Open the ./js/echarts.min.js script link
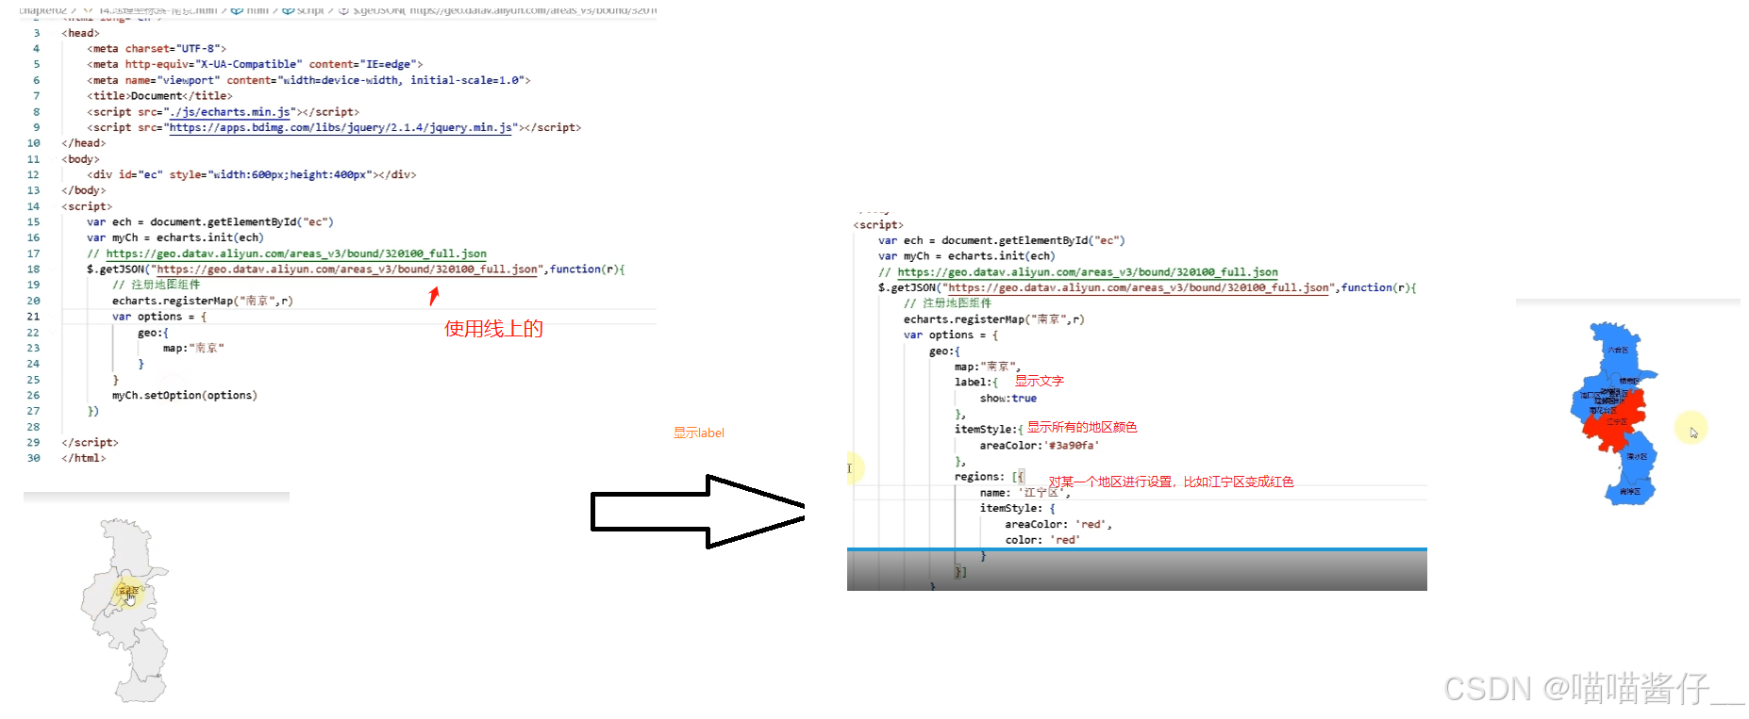1749x719 pixels. point(230,112)
